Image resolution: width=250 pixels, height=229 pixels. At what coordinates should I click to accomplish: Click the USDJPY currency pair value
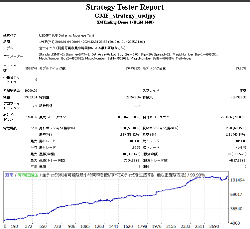coord(66,35)
